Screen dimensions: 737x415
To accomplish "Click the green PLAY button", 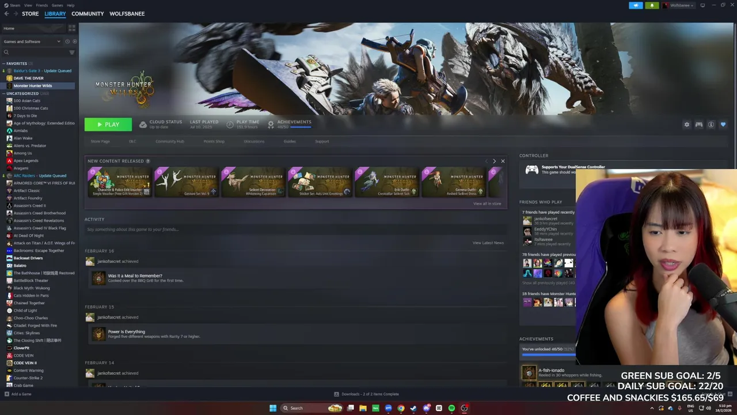I will 108,124.
